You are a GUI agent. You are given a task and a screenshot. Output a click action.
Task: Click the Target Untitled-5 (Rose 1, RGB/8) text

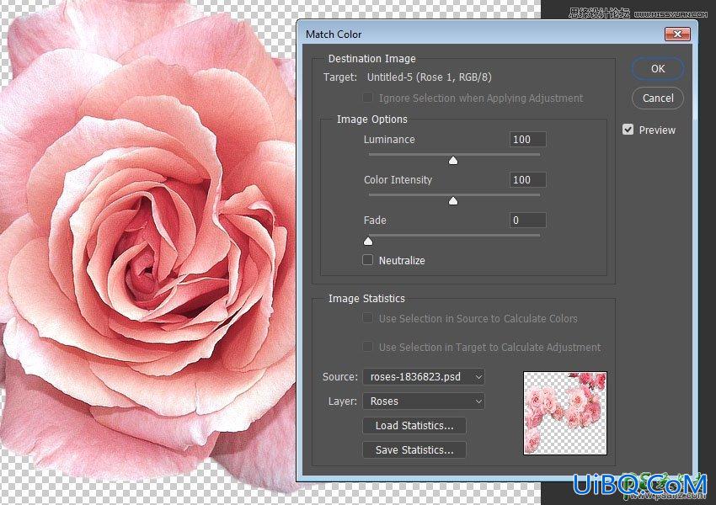[430, 77]
